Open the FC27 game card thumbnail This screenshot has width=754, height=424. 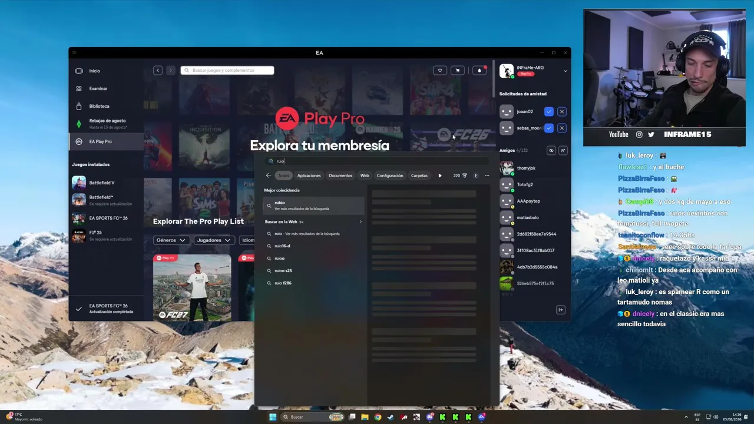pyautogui.click(x=192, y=287)
